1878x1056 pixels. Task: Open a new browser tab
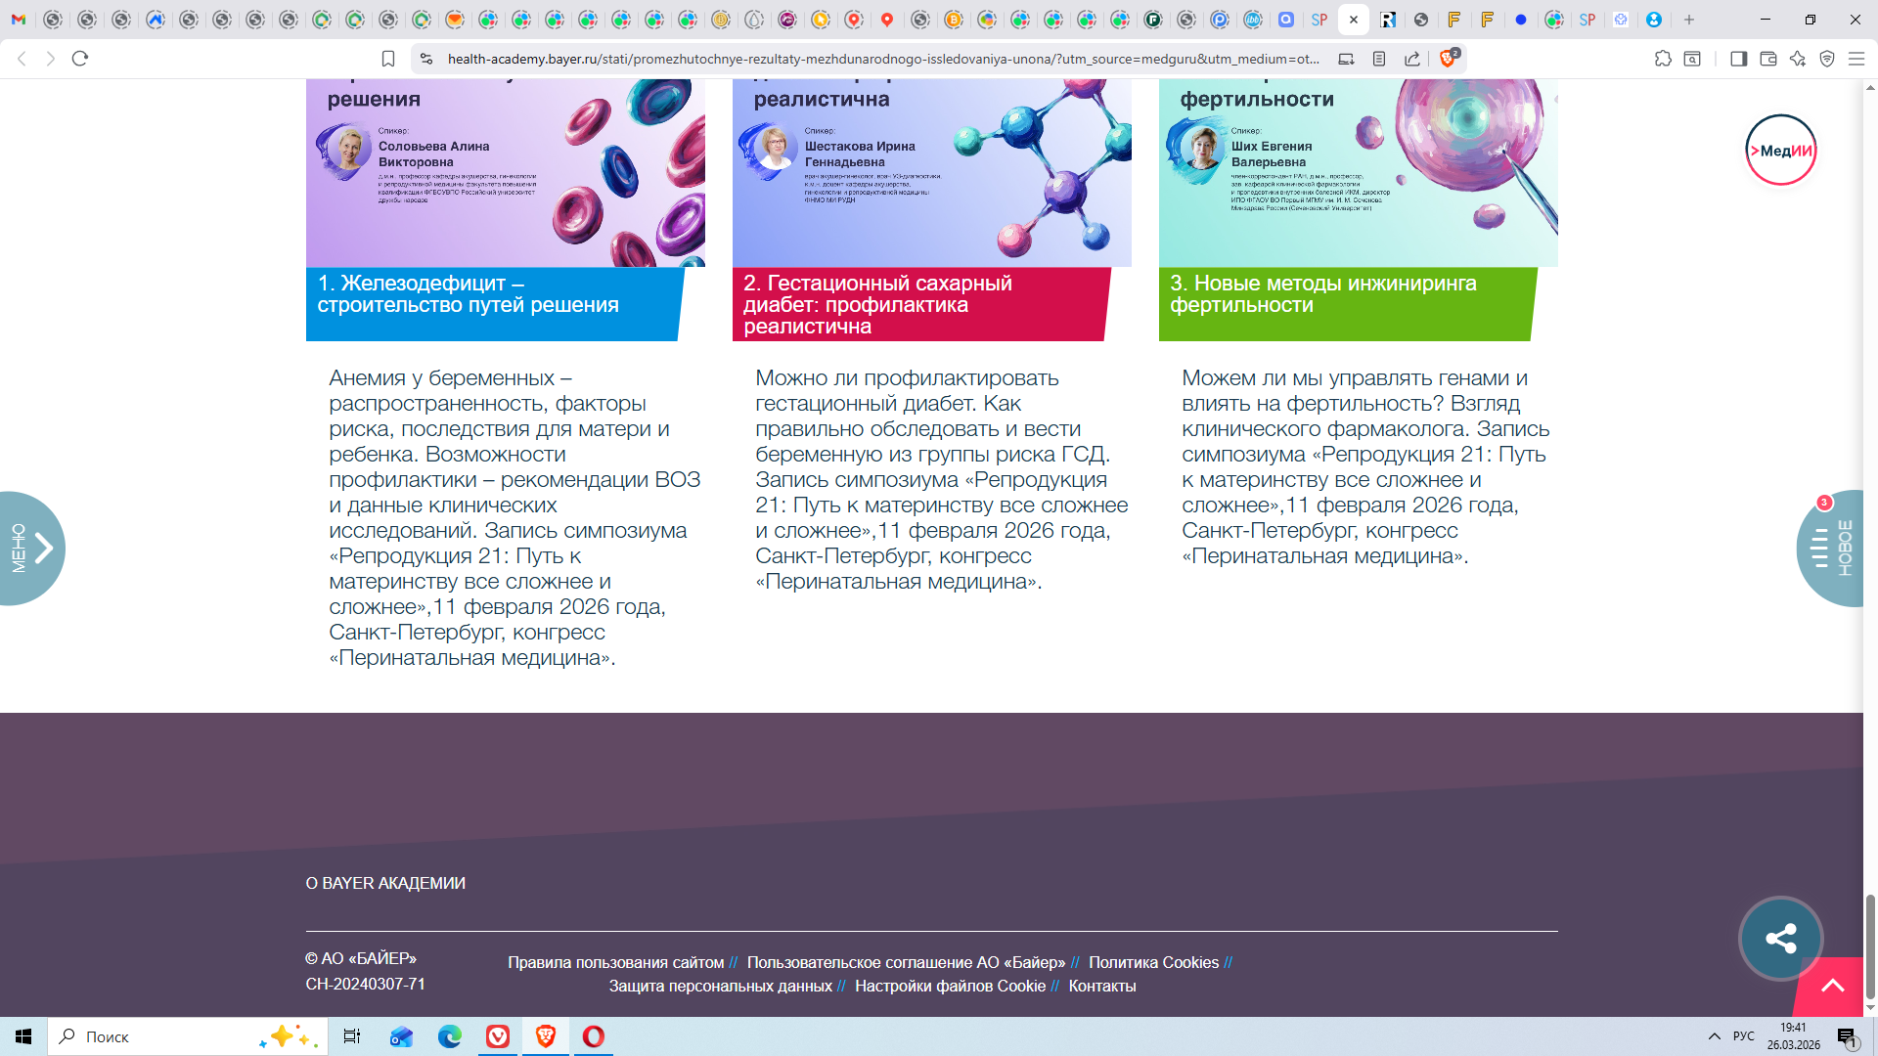1689,20
